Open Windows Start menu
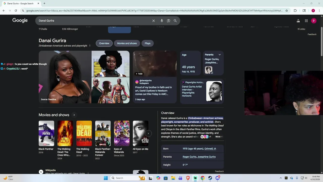The width and height of the screenshot is (323, 182). tap(106, 178)
